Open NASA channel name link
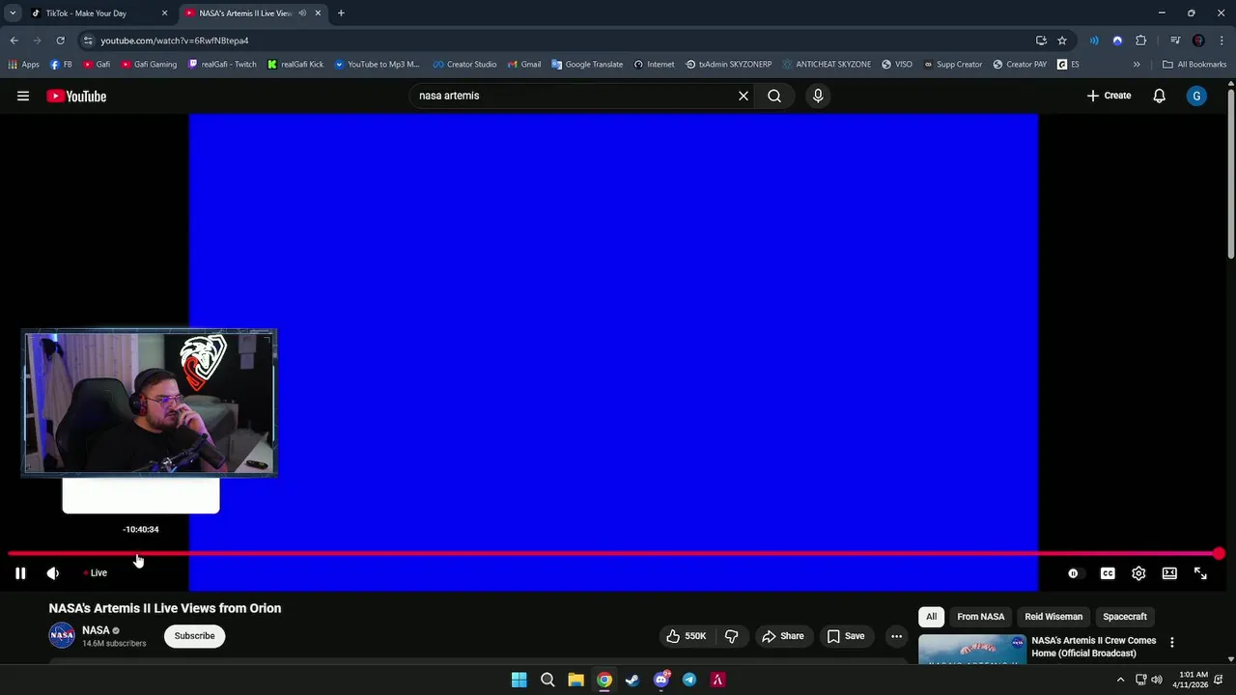Viewport: 1236px width, 695px height. [96, 630]
